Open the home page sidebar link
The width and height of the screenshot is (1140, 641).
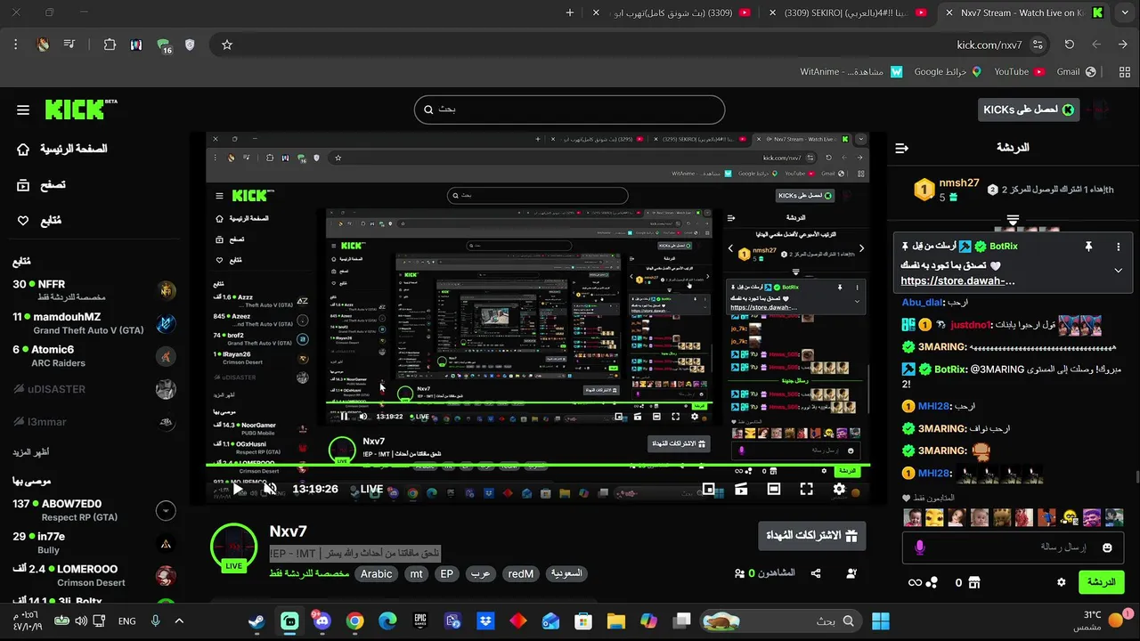pyautogui.click(x=61, y=150)
